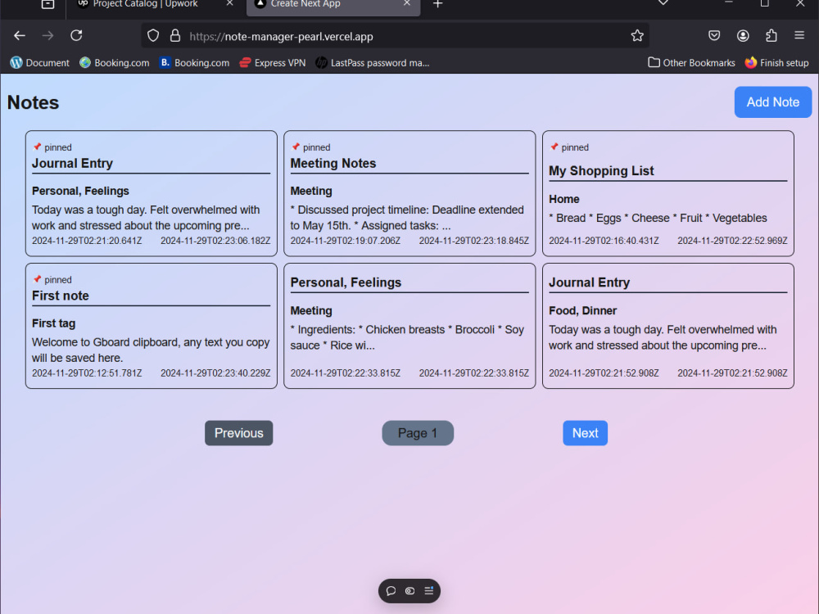Click the Welcome to Gboard clipboard text

[151, 350]
